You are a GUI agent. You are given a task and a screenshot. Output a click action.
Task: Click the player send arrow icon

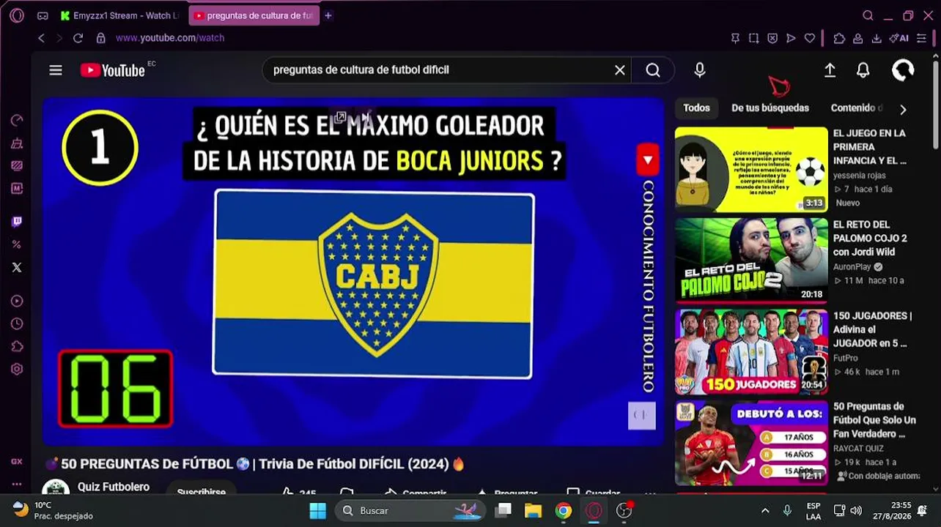[x=791, y=38]
